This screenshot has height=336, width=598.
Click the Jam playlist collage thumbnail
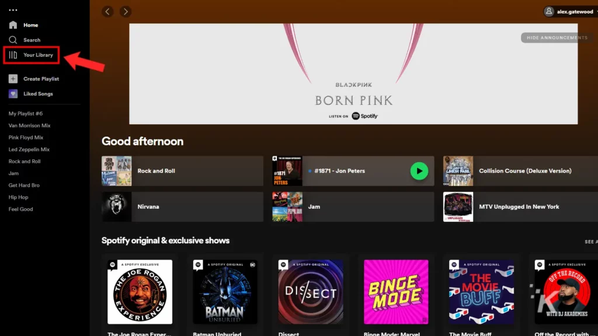[x=287, y=207]
